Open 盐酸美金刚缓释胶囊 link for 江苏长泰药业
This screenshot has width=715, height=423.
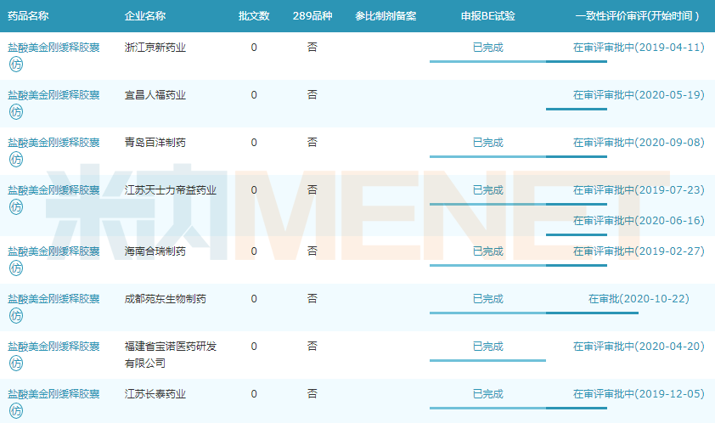pyautogui.click(x=53, y=394)
